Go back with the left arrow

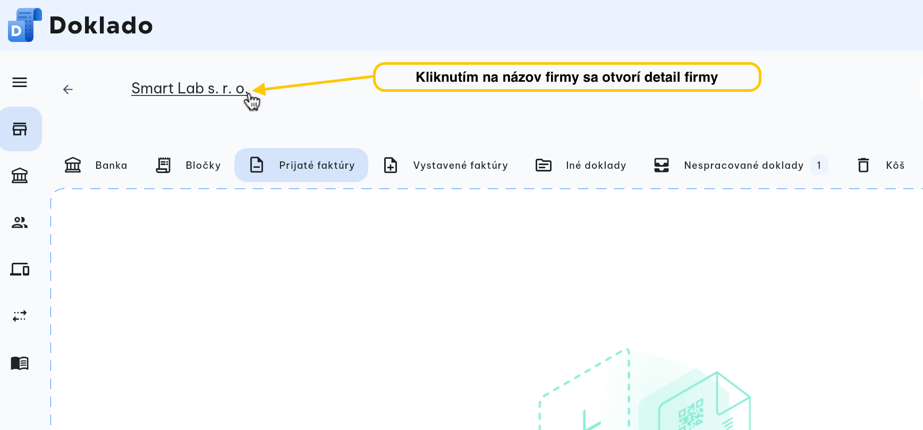tap(67, 89)
